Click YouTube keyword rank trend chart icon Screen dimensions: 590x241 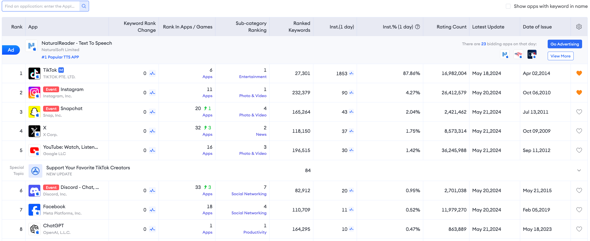point(152,150)
